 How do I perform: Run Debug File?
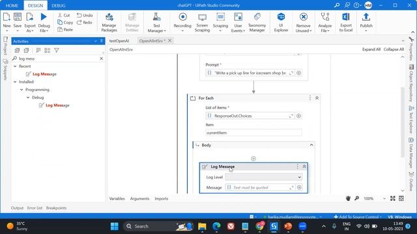click(44, 22)
